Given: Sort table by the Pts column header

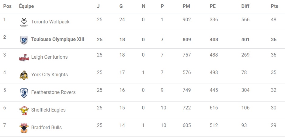Looking at the screenshot, I should coord(274,6).
